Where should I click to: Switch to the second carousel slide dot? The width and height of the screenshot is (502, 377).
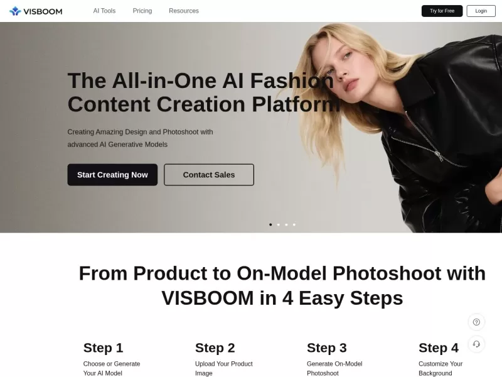click(279, 225)
